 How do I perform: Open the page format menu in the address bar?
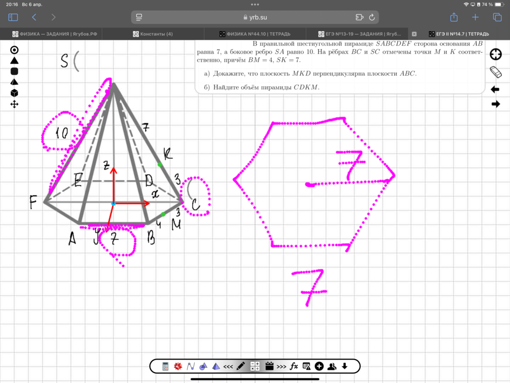(x=139, y=17)
